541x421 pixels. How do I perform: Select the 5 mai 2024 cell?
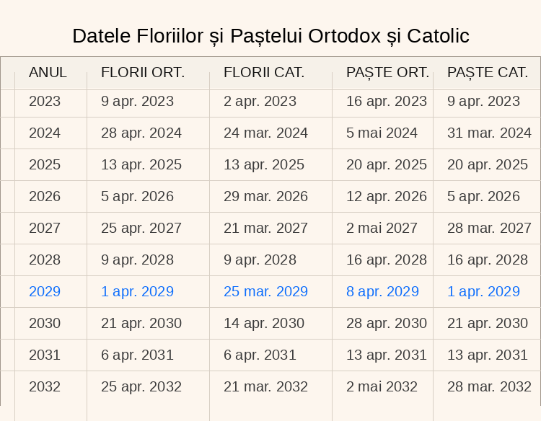[x=382, y=133]
